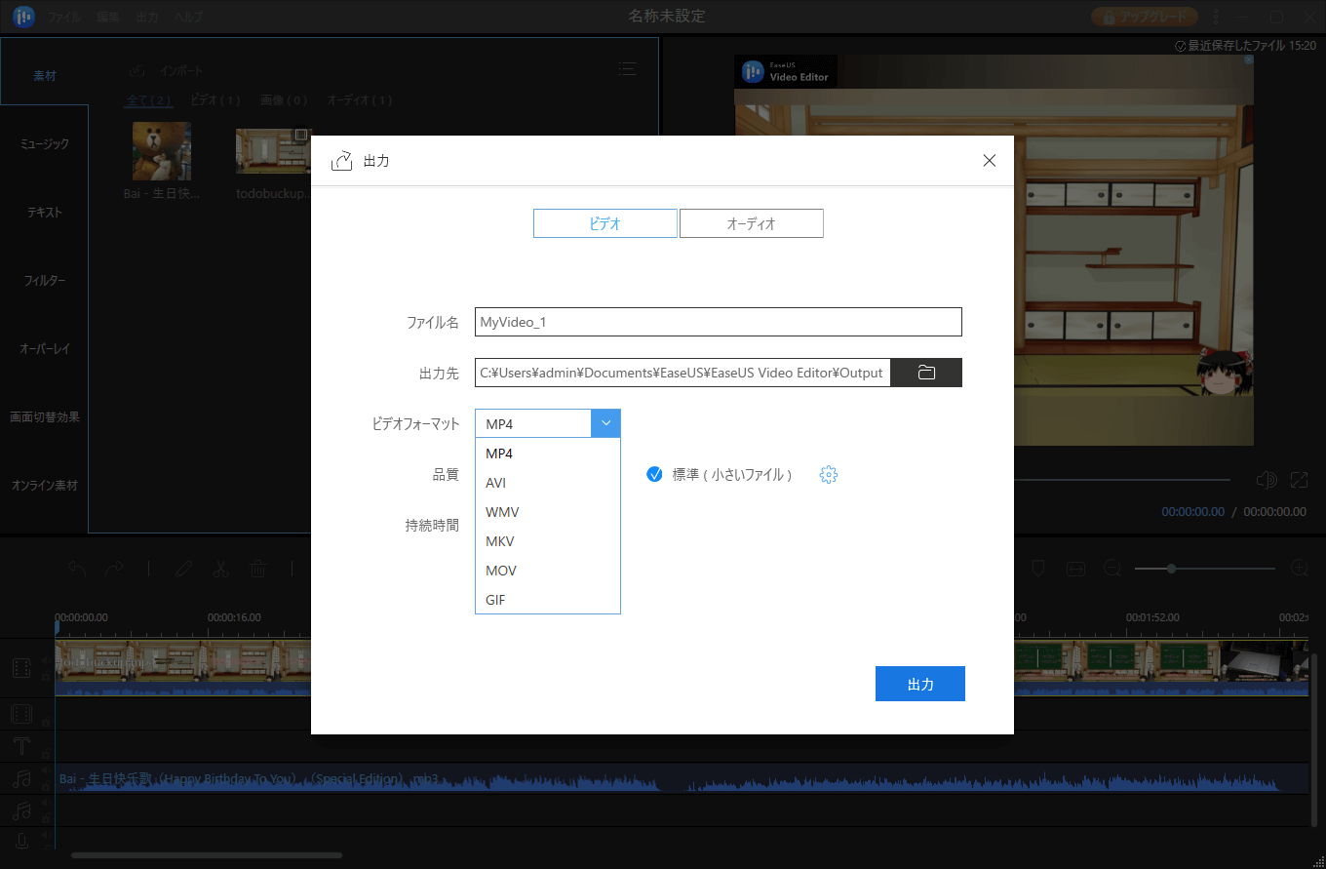The width and height of the screenshot is (1326, 869).
Task: Click the ファイル名 input field MyVideo_1
Action: pyautogui.click(x=719, y=322)
